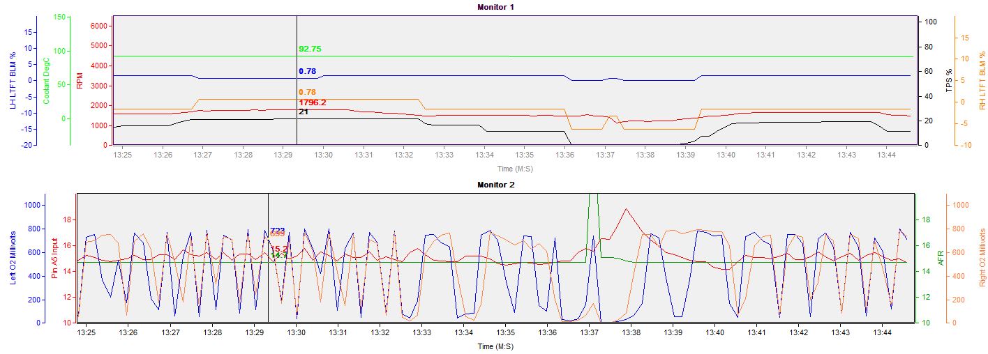Click the 13:25 time tick in Monitor 1
This screenshot has width=988, height=354.
click(122, 155)
